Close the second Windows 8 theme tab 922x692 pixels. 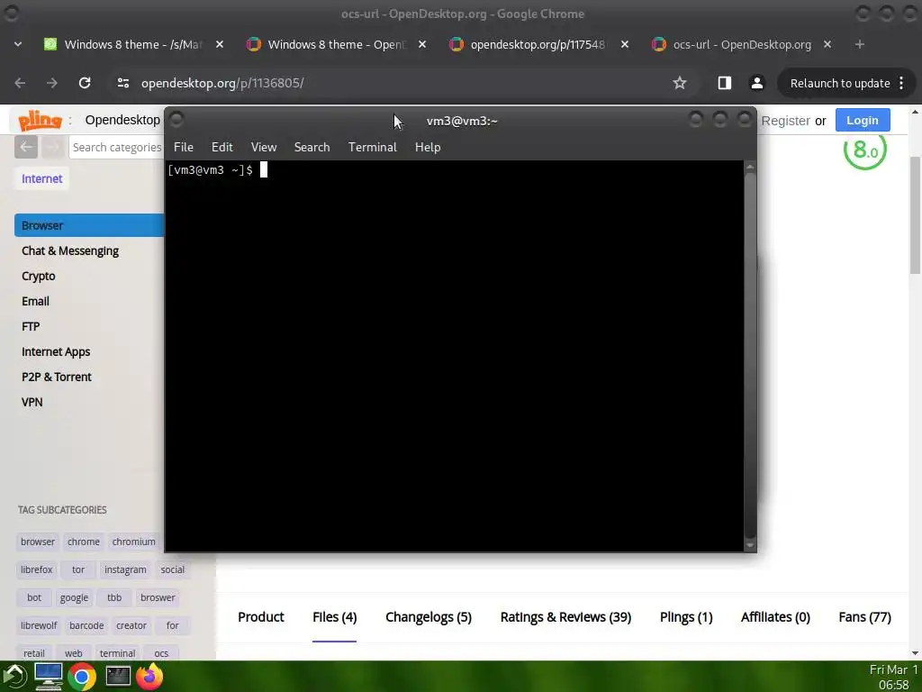click(x=422, y=44)
